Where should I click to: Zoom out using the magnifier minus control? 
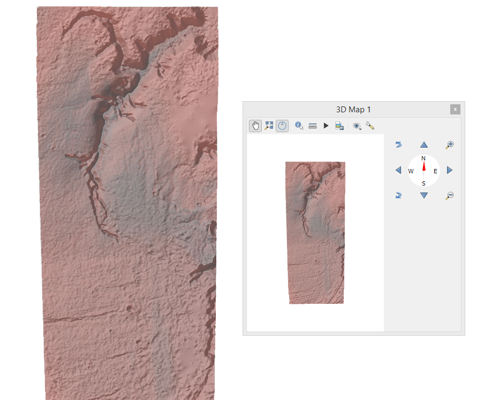pyautogui.click(x=449, y=195)
